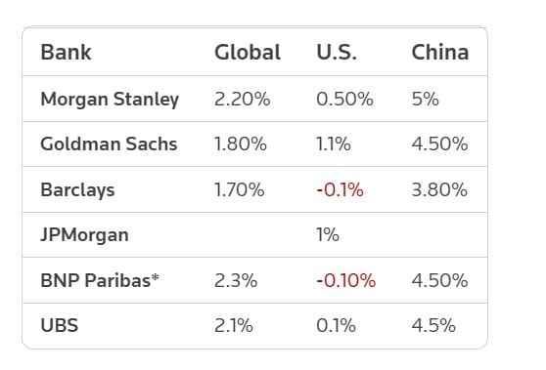Viewport: 546px width, 370px height.
Task: Click Barclays' 3.80% China value
Action: (x=439, y=190)
